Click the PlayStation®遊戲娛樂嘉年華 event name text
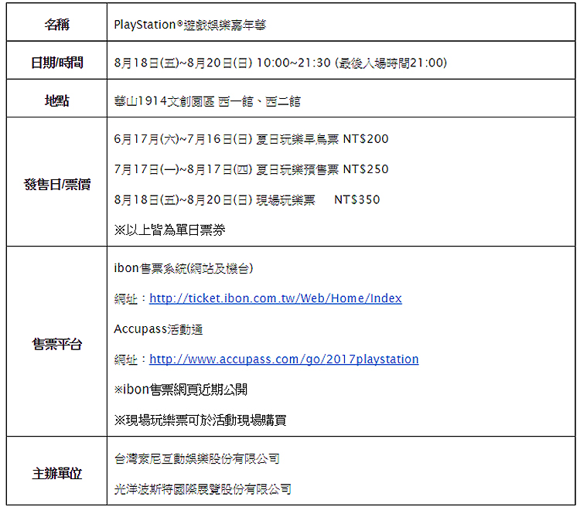 190,24
